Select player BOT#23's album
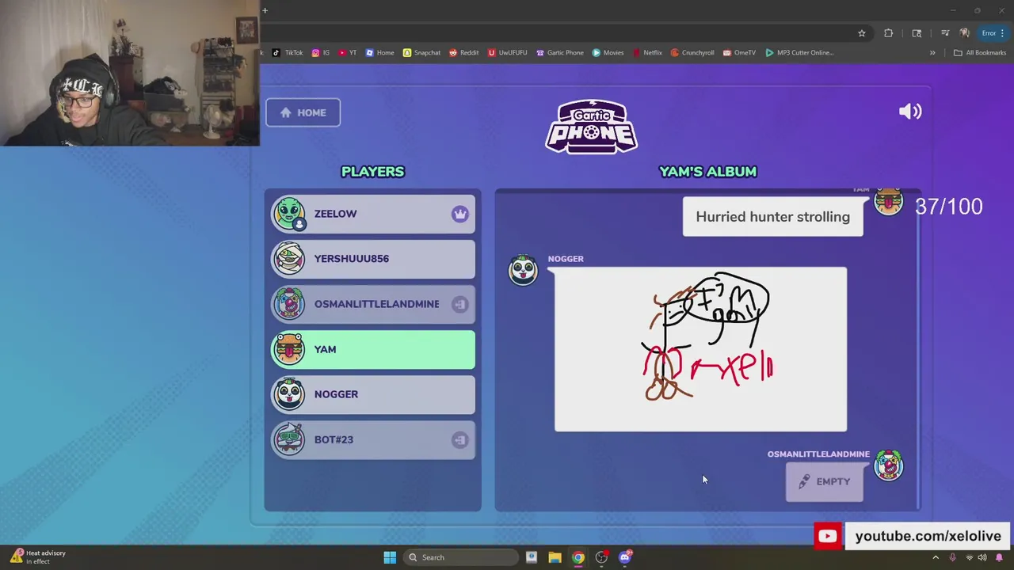 click(x=373, y=439)
